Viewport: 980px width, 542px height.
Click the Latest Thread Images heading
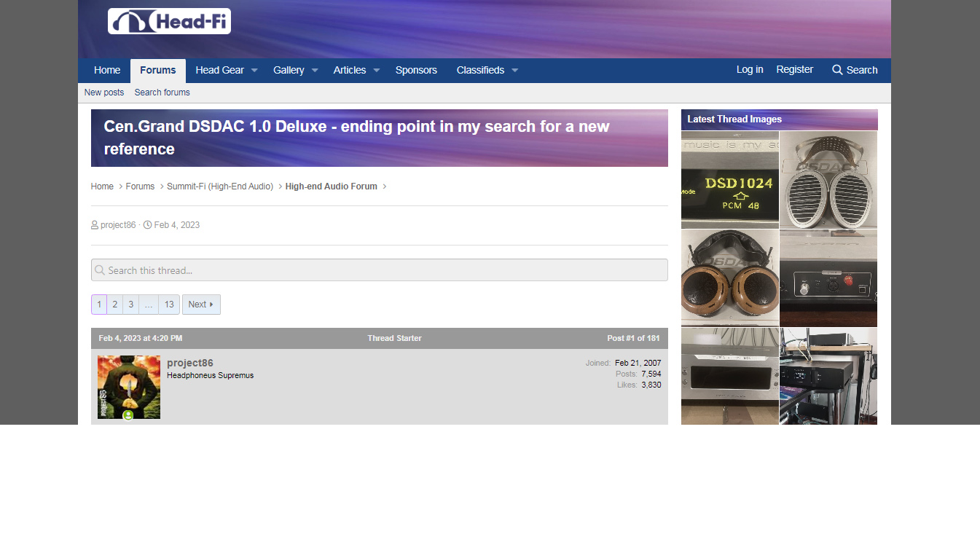(x=734, y=119)
